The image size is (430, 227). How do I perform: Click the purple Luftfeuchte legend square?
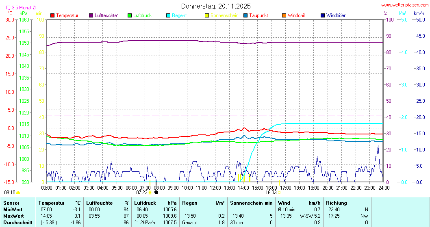(91, 15)
